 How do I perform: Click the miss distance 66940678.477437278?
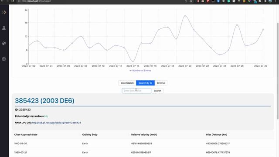[x=218, y=152]
